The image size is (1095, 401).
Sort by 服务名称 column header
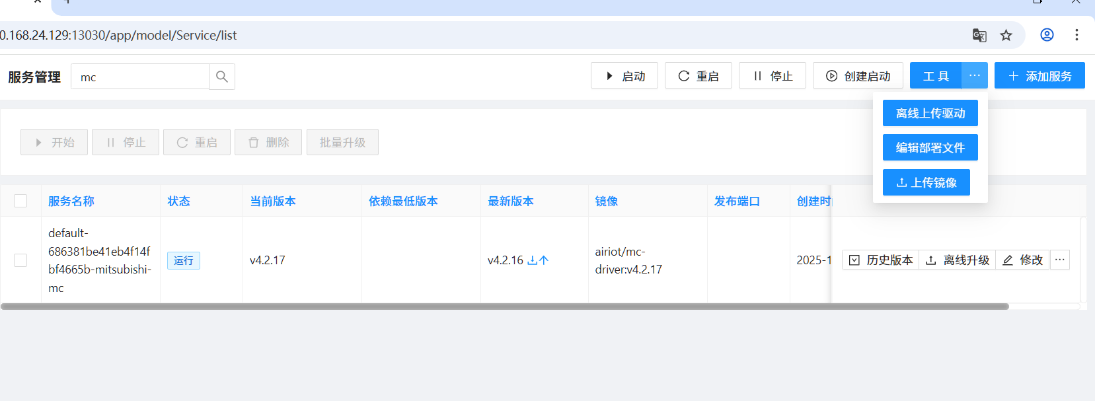71,201
